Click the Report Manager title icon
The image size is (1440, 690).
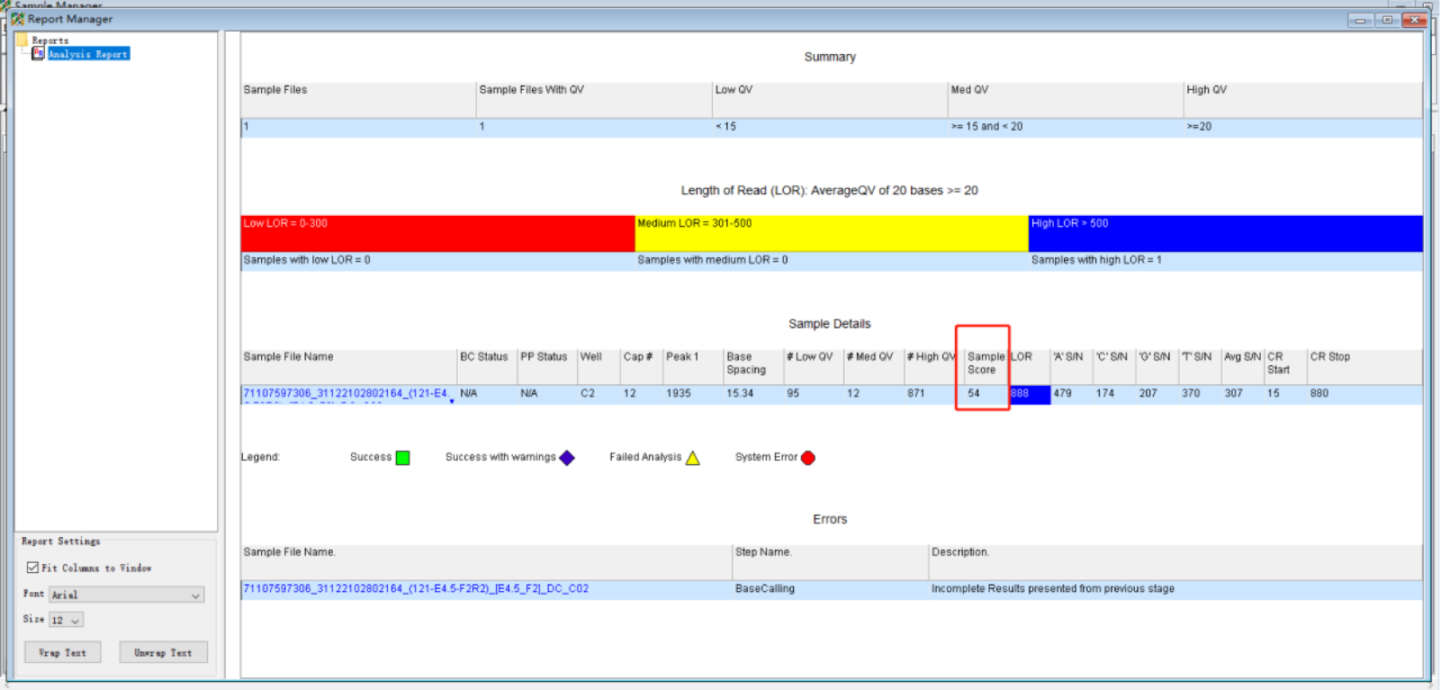coord(17,19)
